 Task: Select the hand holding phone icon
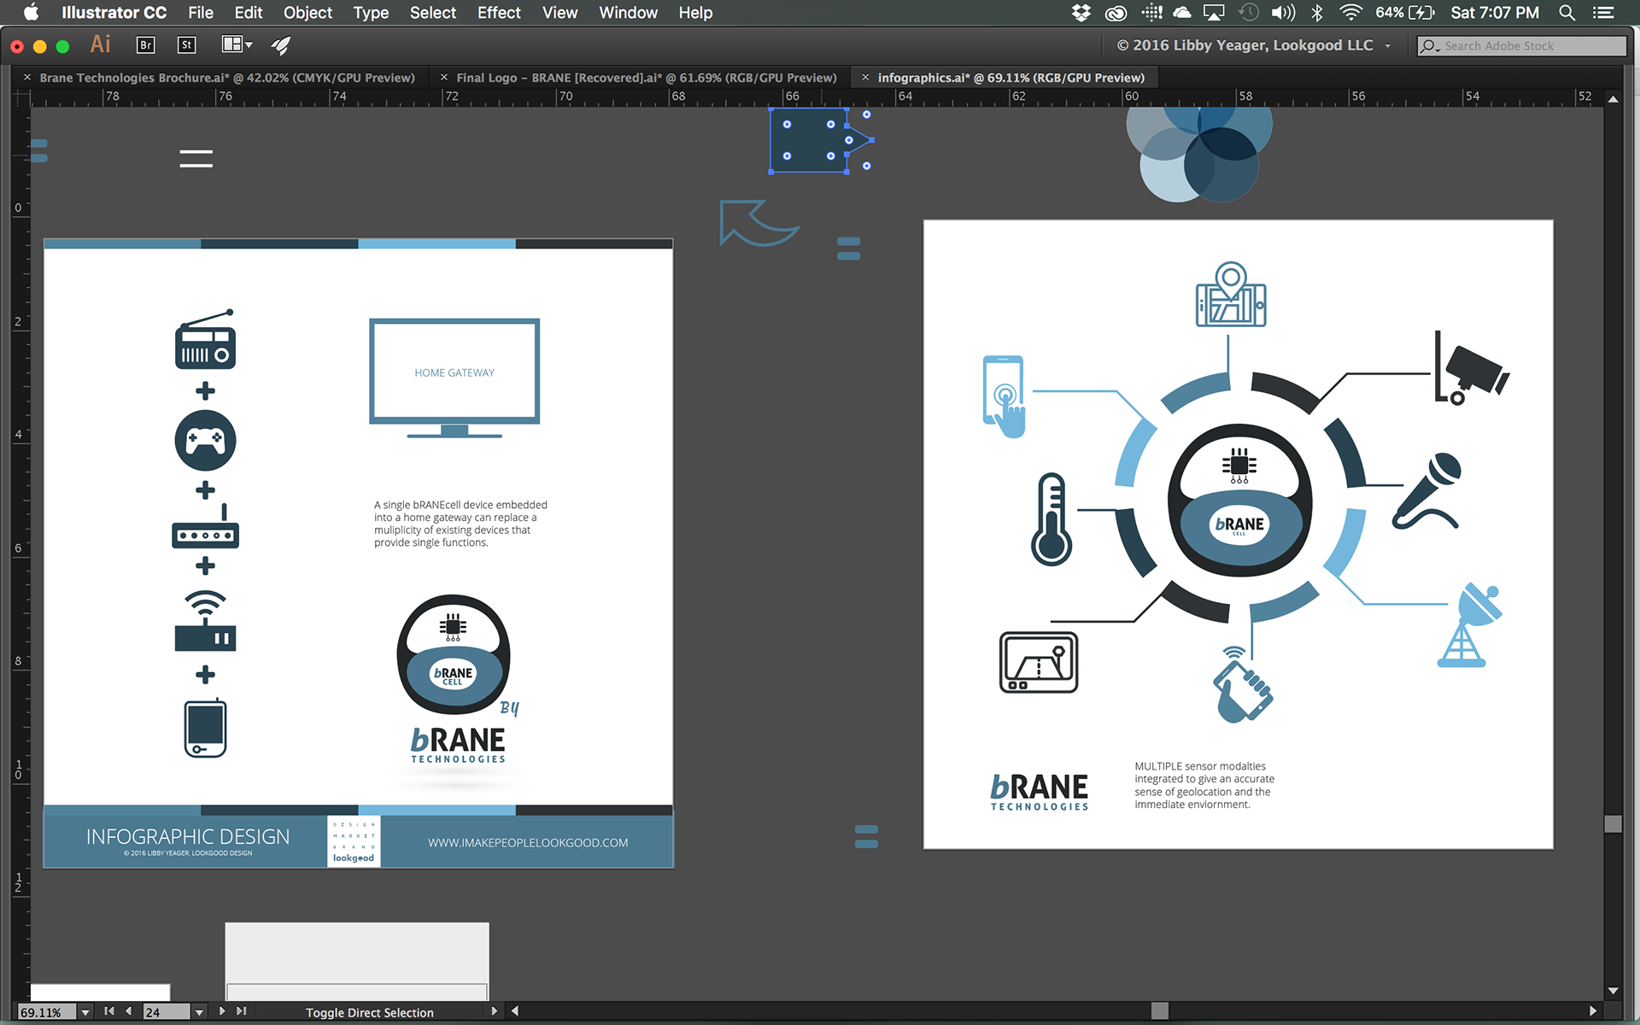point(1243,685)
